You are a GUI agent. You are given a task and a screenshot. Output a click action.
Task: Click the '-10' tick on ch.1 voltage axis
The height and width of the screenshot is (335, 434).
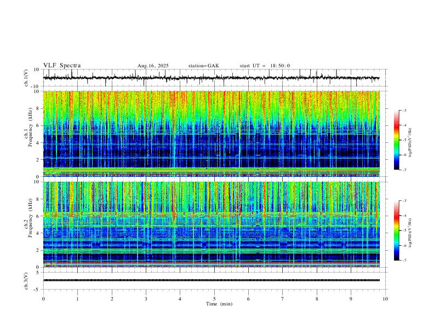pyautogui.click(x=36, y=86)
